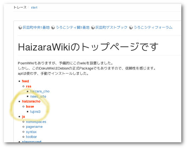Open the fujimi3 page link

(35, 112)
